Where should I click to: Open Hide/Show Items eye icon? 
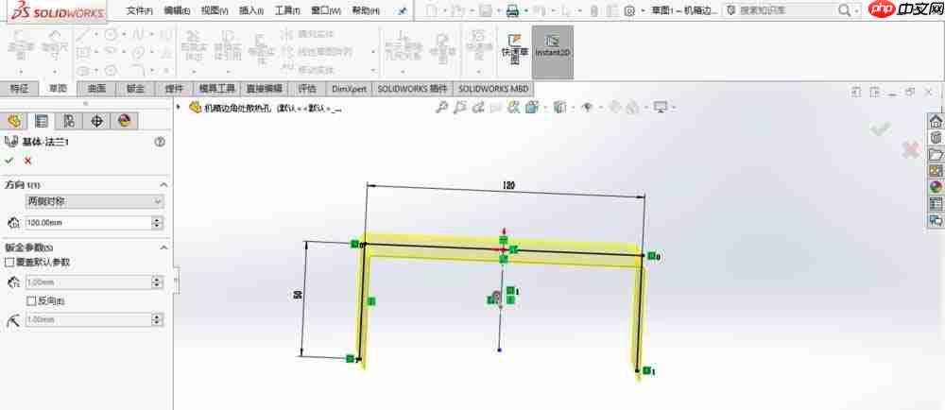click(587, 107)
